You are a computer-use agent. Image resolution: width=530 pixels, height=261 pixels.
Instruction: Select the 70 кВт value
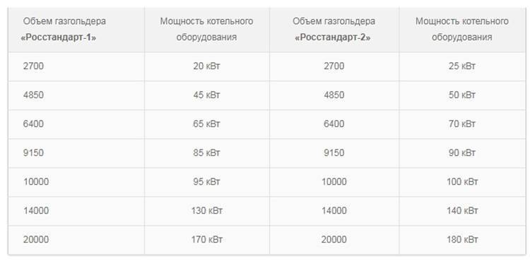[462, 124]
